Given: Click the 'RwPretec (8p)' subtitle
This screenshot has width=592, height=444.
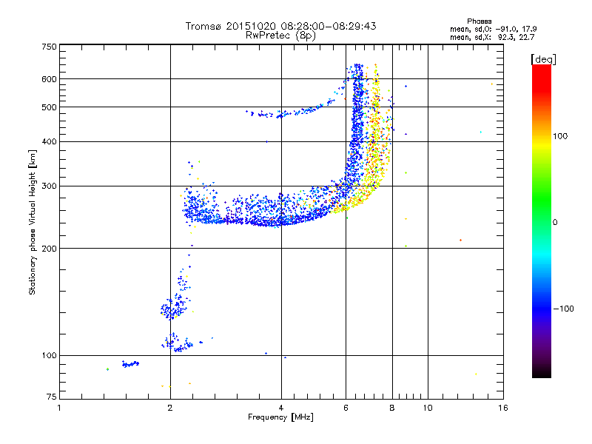Looking at the screenshot, I should coord(280,36).
